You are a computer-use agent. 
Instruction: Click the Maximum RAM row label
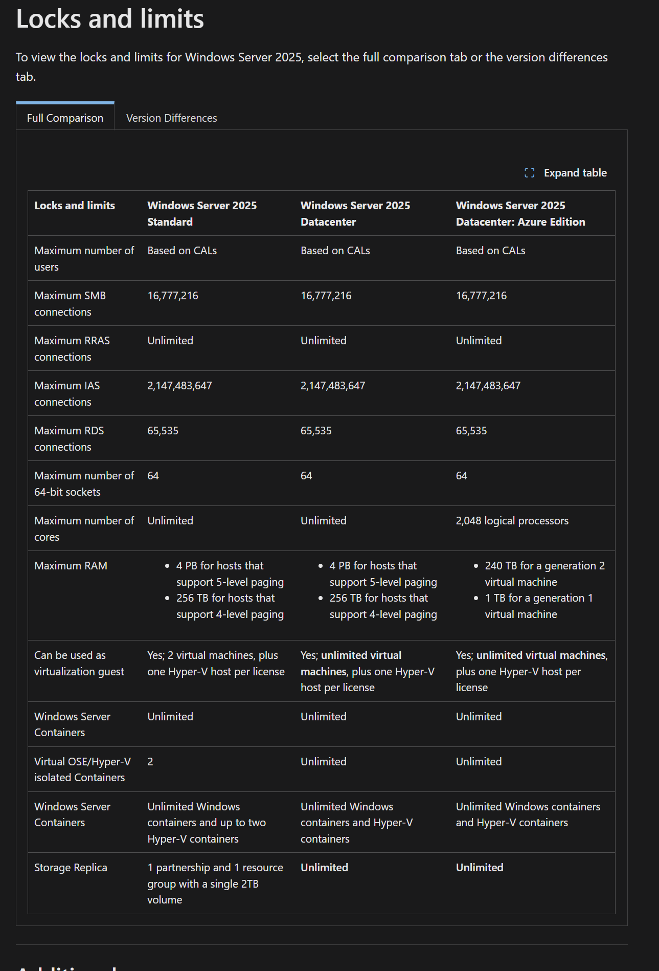pyautogui.click(x=71, y=566)
